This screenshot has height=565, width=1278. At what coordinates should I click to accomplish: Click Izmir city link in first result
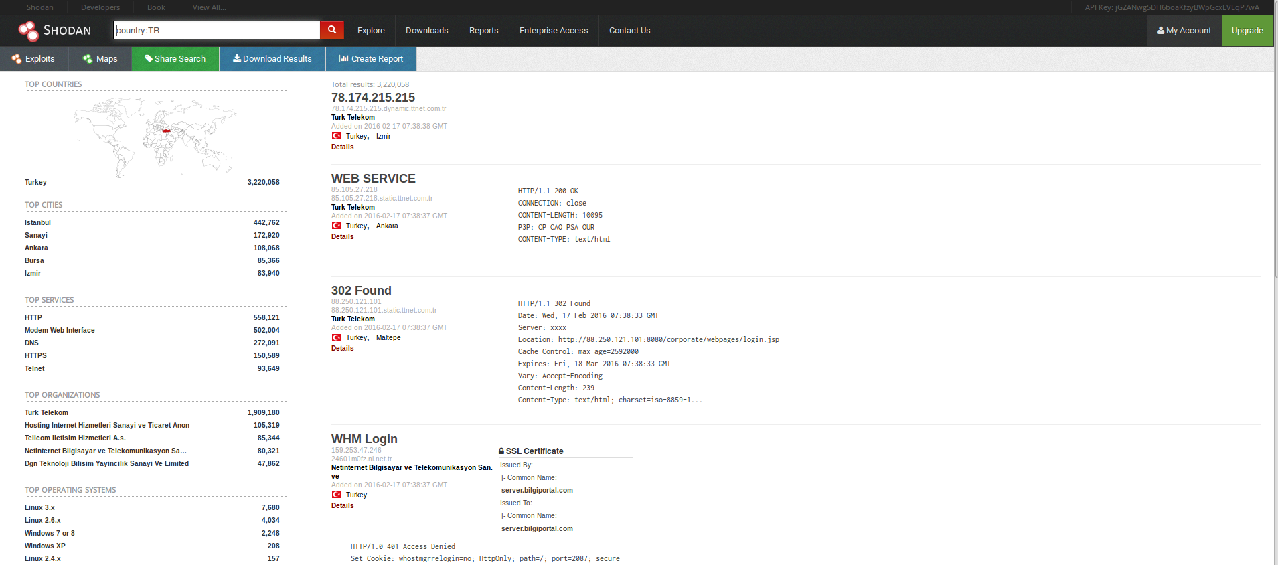tap(383, 137)
